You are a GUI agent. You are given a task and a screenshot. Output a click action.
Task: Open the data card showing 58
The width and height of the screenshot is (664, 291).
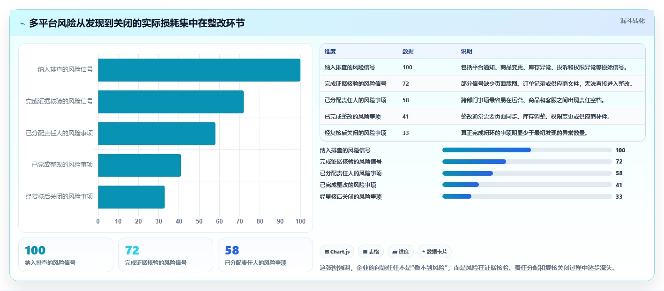265,255
